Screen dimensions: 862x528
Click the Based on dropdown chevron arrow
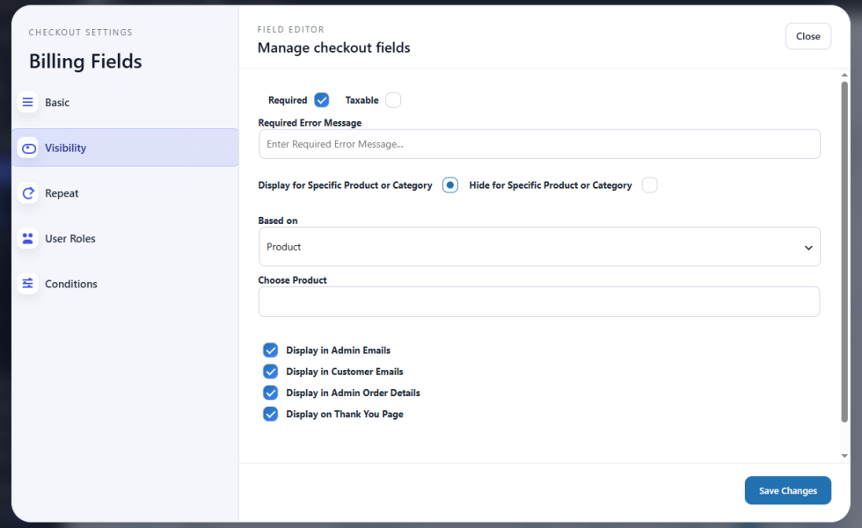coord(808,248)
